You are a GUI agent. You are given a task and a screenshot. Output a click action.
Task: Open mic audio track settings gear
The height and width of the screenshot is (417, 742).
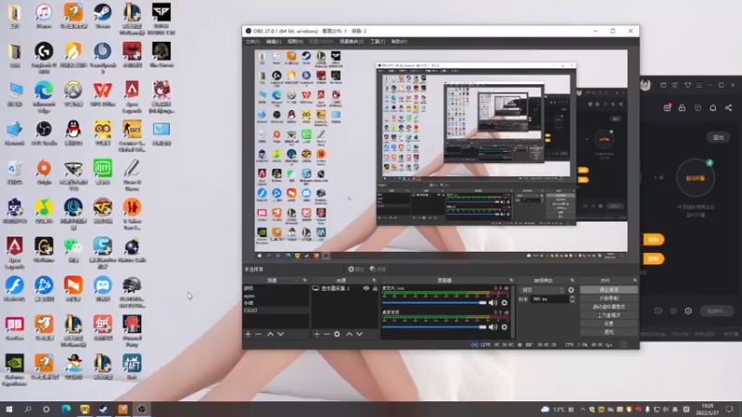(x=505, y=303)
